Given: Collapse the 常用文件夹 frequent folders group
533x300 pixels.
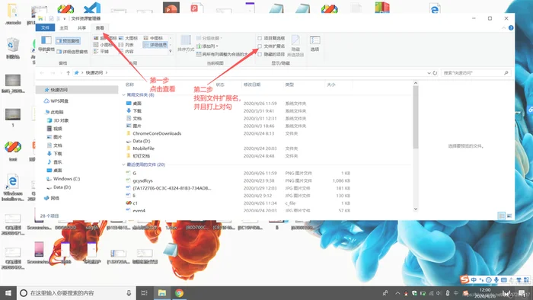Looking at the screenshot, I should click(123, 94).
